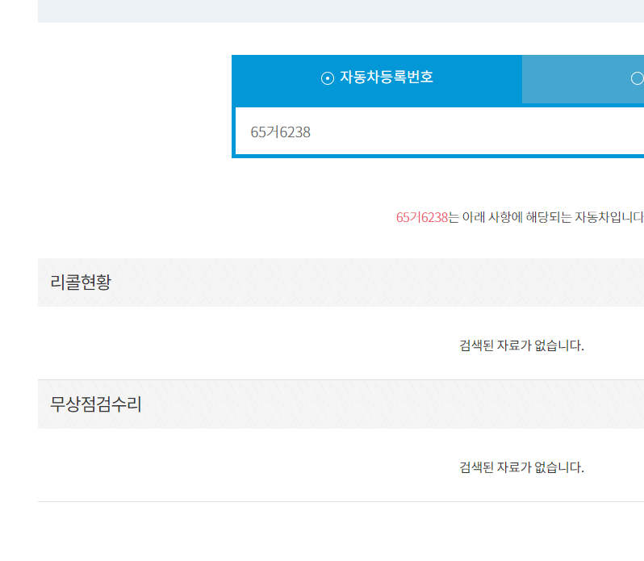Click the 무상점검수리 section heading
The image size is (644, 561).
(96, 404)
